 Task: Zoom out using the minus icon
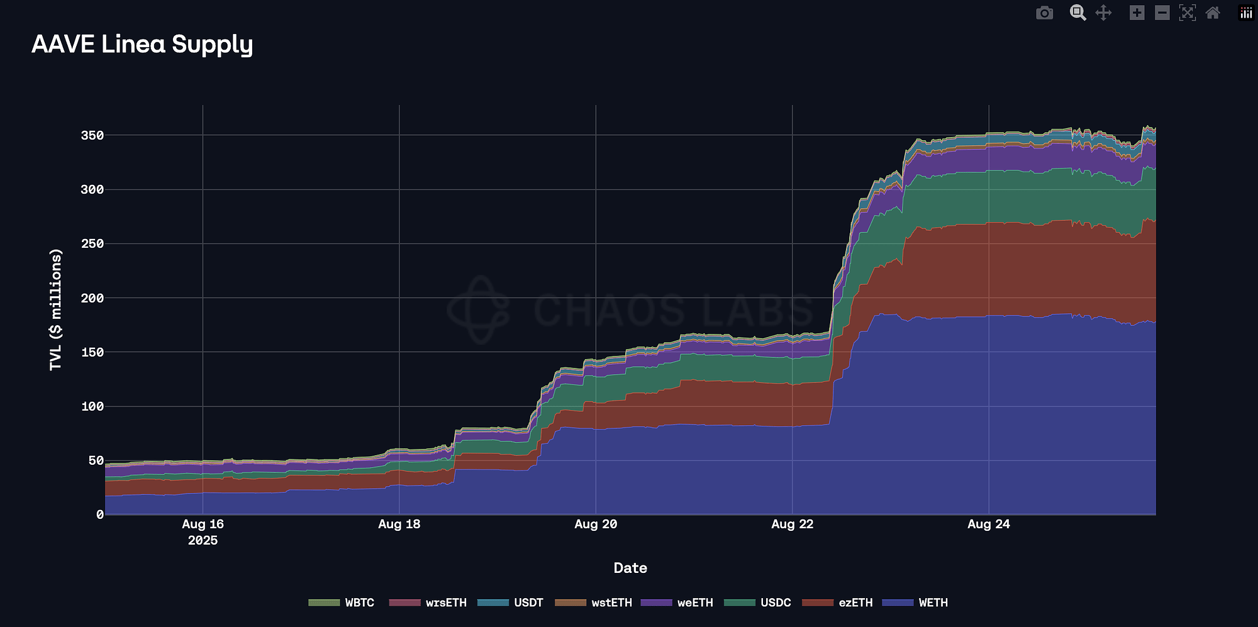click(1162, 13)
